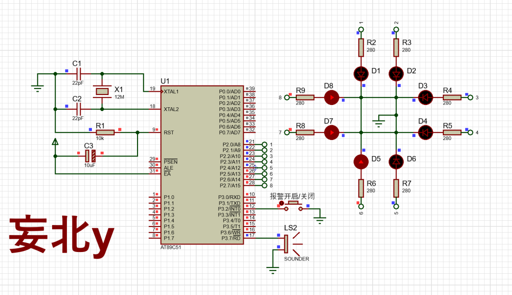512x295 pixels.
Task: Select resistor R9 symbol
Action: point(305,97)
